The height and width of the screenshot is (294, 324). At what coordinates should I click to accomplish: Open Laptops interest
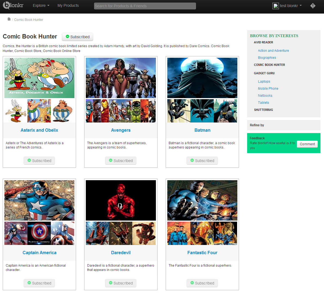click(264, 82)
